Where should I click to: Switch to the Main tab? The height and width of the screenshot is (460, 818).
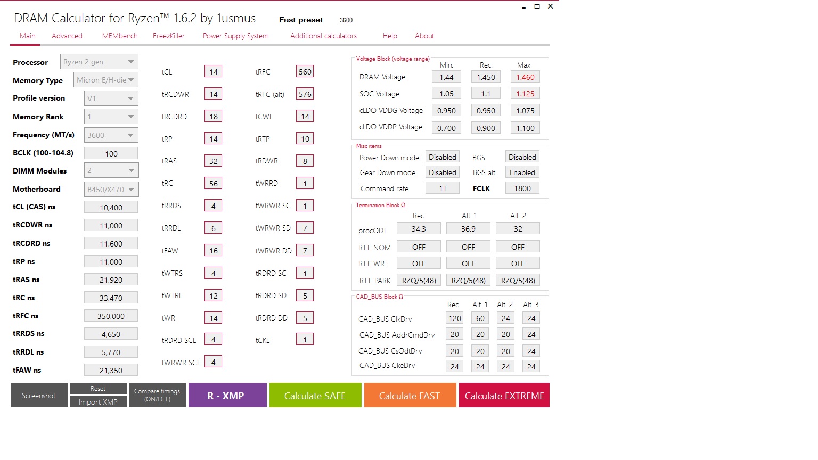pyautogui.click(x=28, y=36)
